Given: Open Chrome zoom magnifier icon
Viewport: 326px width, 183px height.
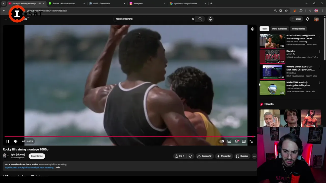Looking at the screenshot, I should [x=275, y=11].
